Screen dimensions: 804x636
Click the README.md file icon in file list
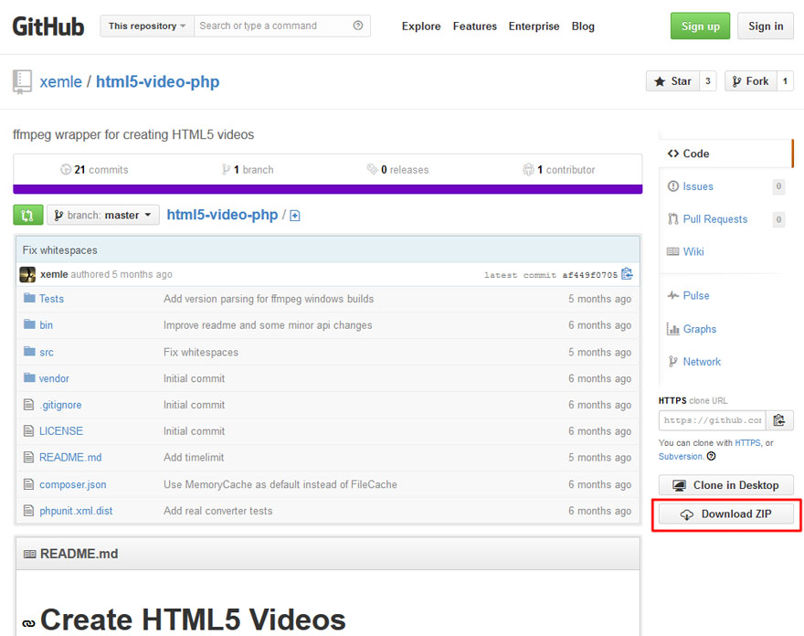(x=28, y=457)
